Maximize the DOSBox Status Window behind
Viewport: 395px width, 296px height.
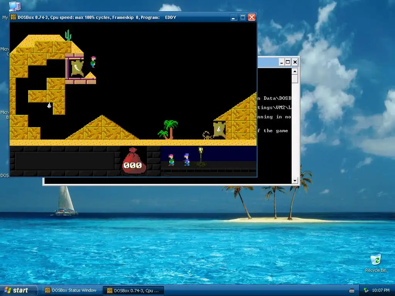[x=288, y=62]
